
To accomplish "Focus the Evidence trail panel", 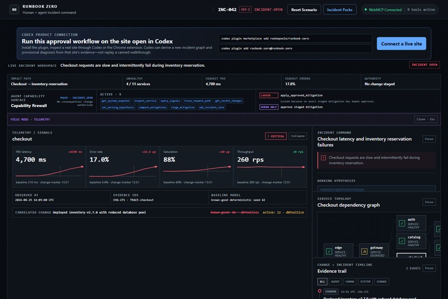I will click(429, 268).
